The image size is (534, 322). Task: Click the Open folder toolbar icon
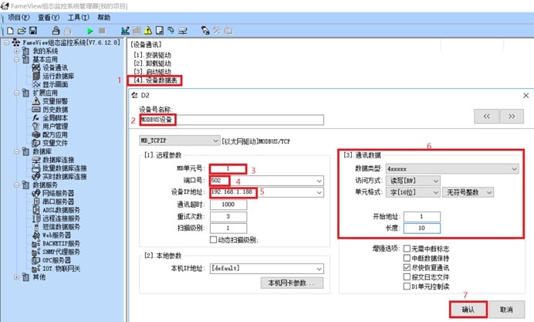coord(21,30)
